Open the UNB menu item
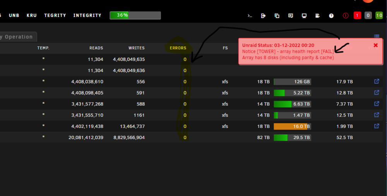Viewport: 387px width, 196px height. pos(14,15)
